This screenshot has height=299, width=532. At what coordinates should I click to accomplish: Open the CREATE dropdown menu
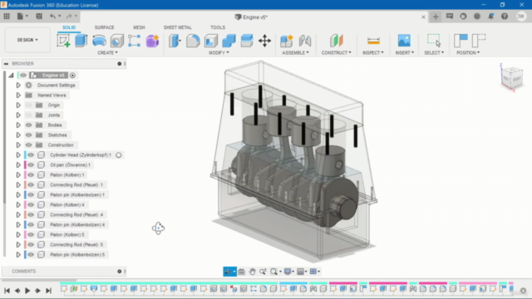(x=107, y=53)
